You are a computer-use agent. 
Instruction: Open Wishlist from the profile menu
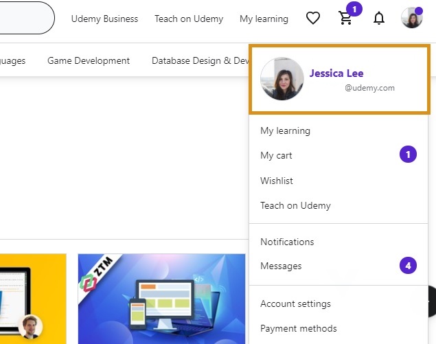[x=277, y=181]
